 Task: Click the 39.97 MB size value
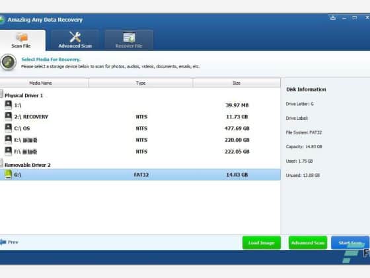tap(237, 105)
